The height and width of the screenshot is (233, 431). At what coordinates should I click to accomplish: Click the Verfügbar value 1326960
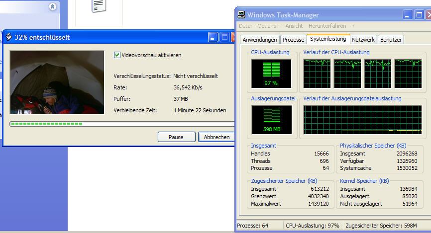coord(407,161)
